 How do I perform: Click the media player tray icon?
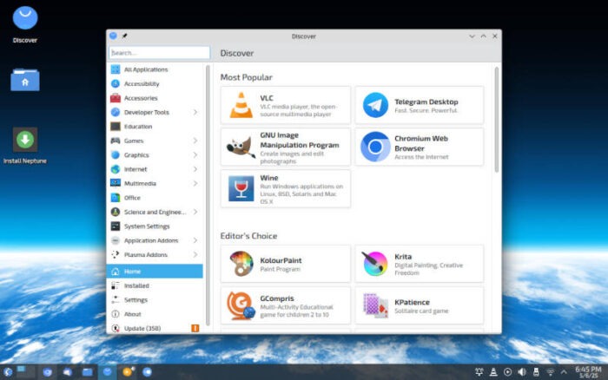[507, 372]
